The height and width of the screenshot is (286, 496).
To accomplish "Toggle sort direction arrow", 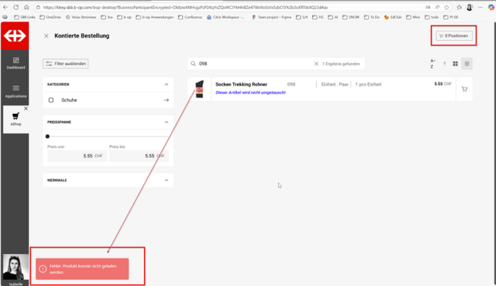I will coord(444,63).
